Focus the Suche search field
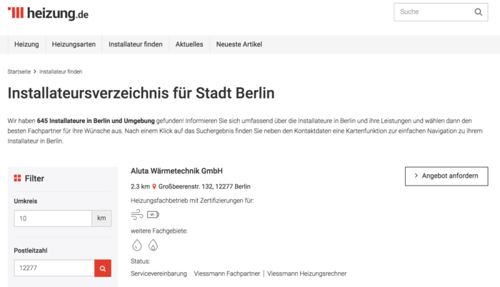The image size is (500, 287). [x=441, y=12]
